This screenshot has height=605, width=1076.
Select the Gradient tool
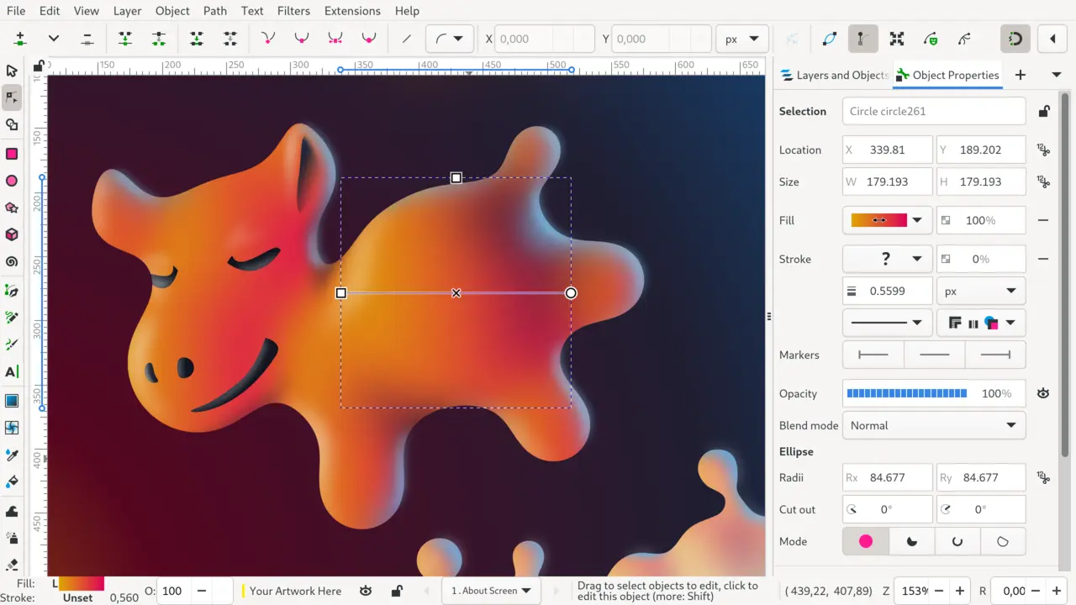(x=12, y=401)
